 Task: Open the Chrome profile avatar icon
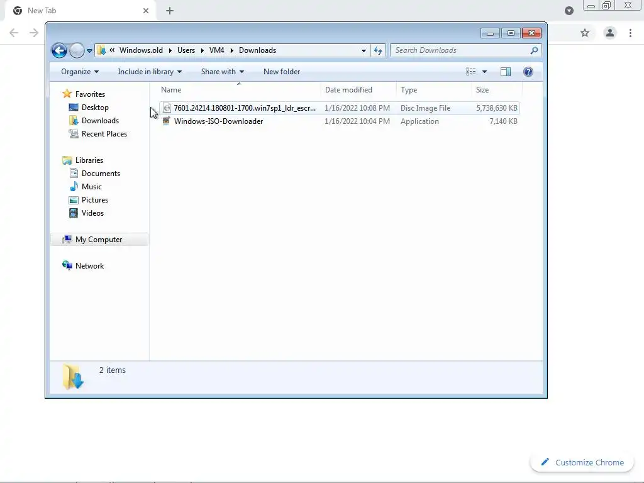[x=610, y=33]
